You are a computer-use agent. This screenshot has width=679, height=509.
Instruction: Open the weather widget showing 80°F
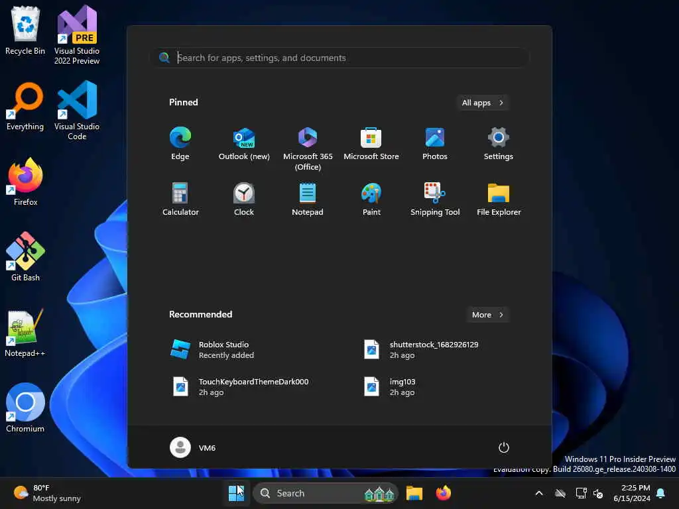(48, 493)
